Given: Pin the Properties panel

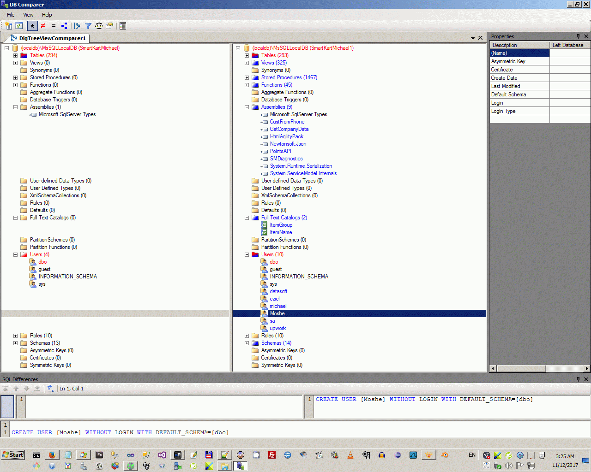Looking at the screenshot, I should coord(578,36).
